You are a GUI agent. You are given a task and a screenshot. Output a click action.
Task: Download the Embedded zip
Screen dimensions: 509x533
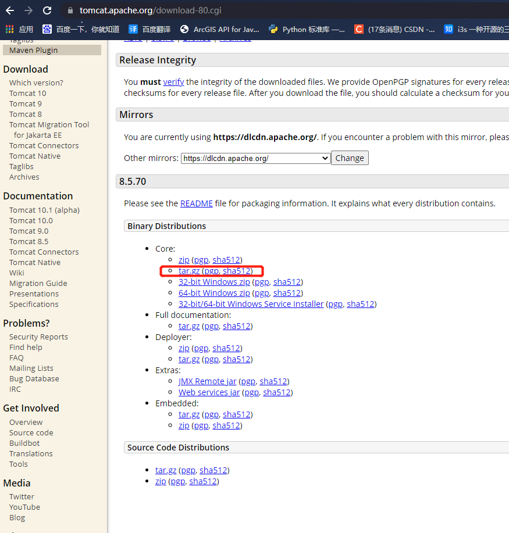pos(184,425)
